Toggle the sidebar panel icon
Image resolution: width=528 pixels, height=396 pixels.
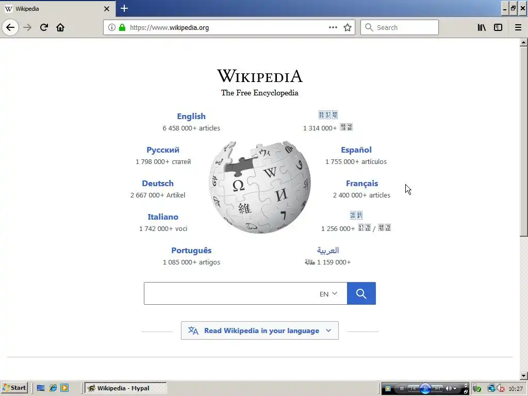tap(498, 27)
